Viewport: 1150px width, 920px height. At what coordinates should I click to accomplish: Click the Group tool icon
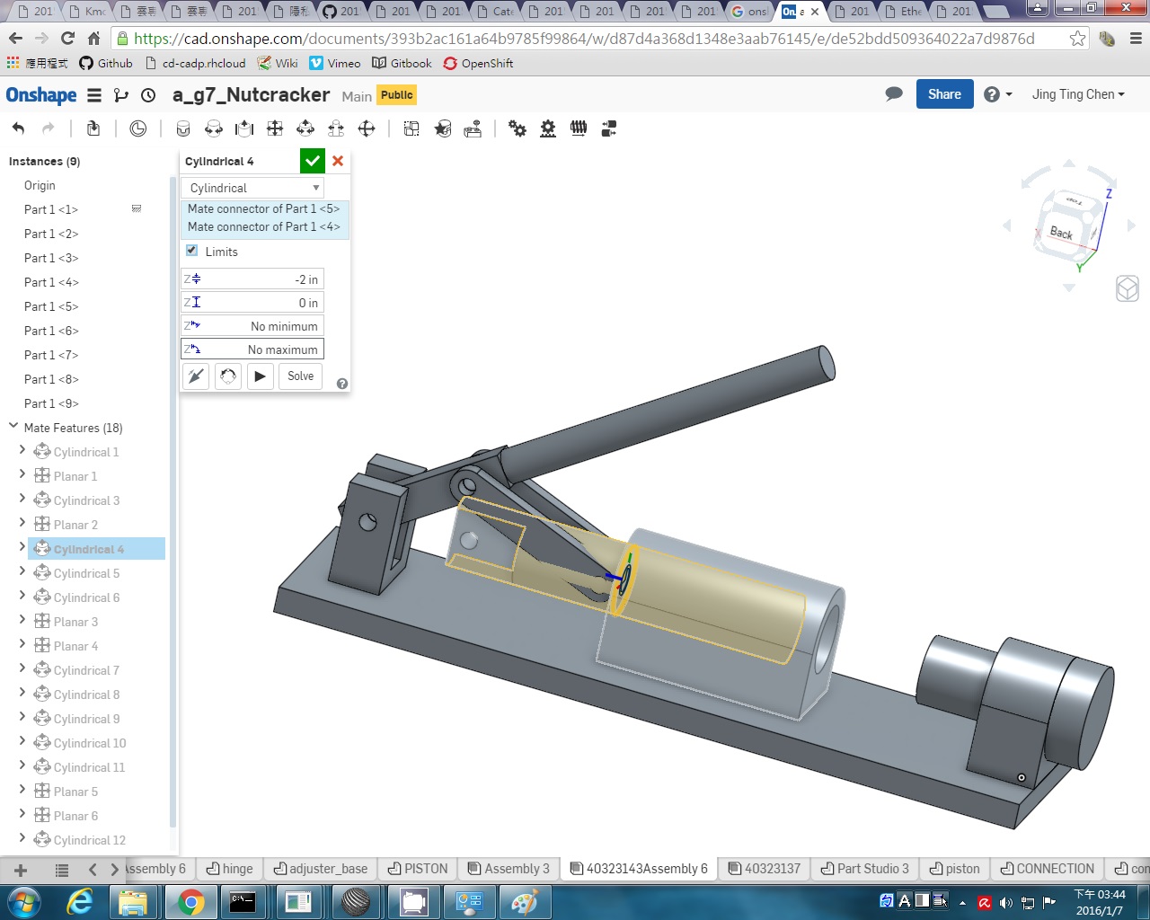pyautogui.click(x=411, y=128)
